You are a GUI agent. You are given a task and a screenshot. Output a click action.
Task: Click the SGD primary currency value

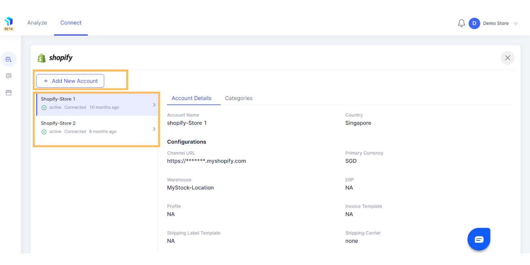[351, 161]
